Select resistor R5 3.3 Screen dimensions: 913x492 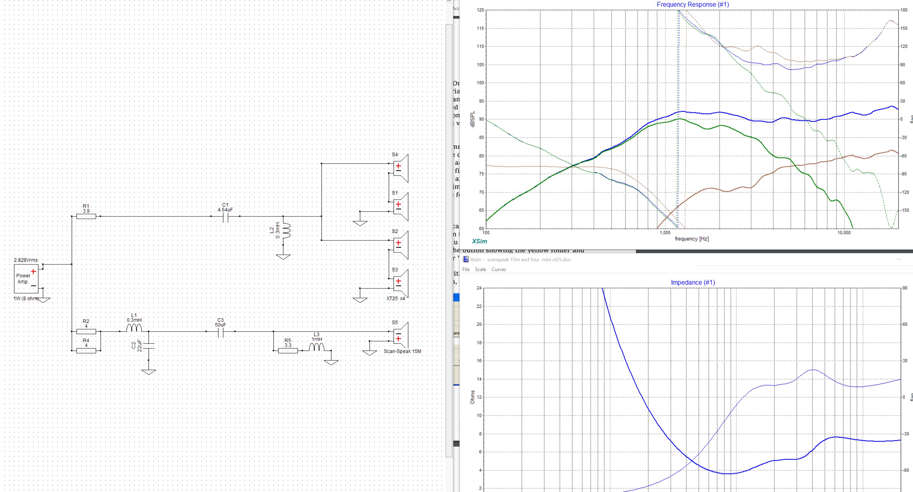click(288, 351)
